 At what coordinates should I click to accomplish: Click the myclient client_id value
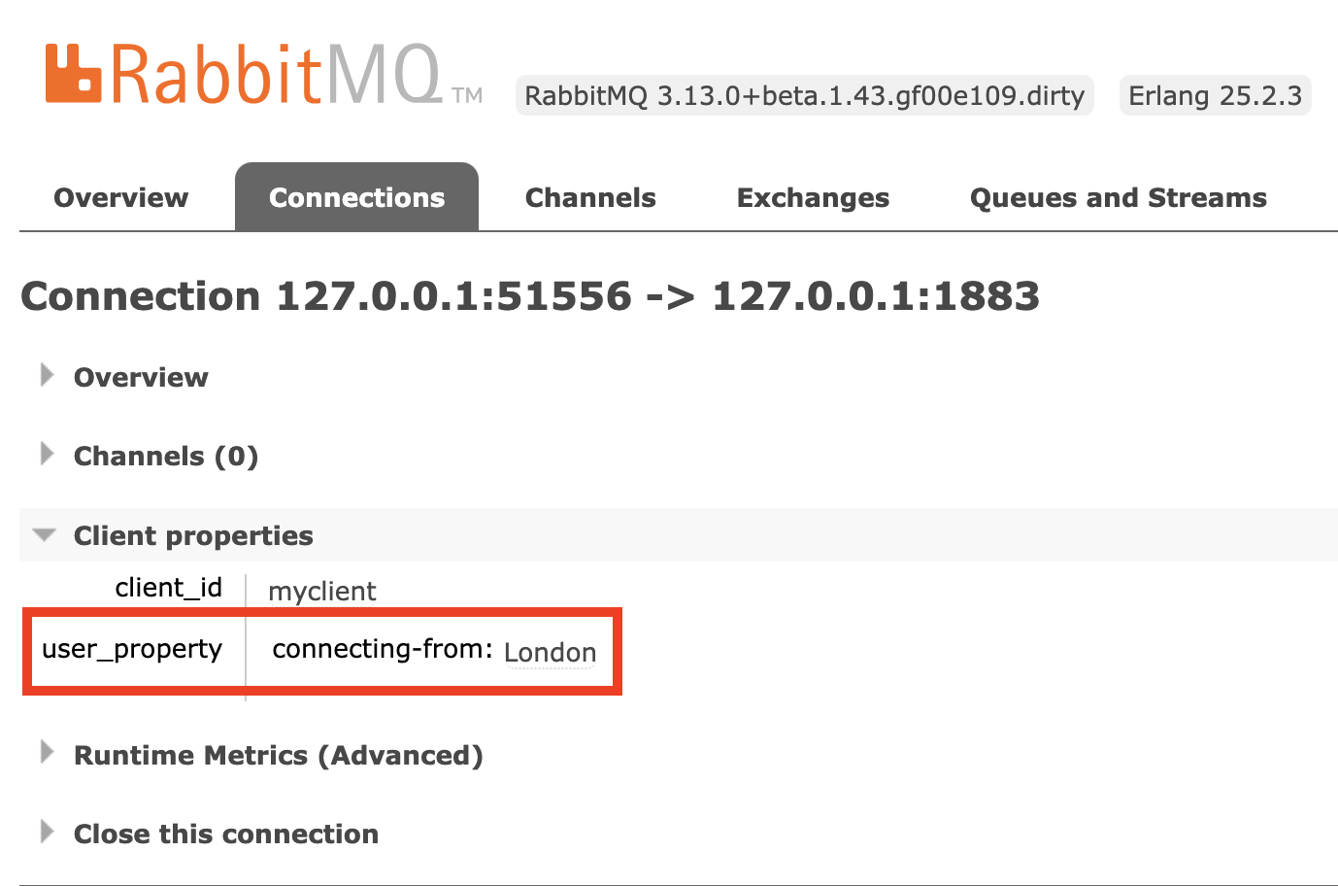pyautogui.click(x=321, y=592)
